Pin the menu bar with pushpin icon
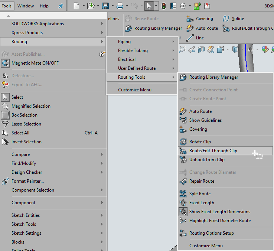274x251 pixels. tap(61, 6)
